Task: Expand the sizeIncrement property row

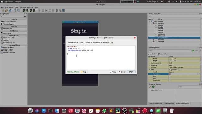Action: coord(149,63)
